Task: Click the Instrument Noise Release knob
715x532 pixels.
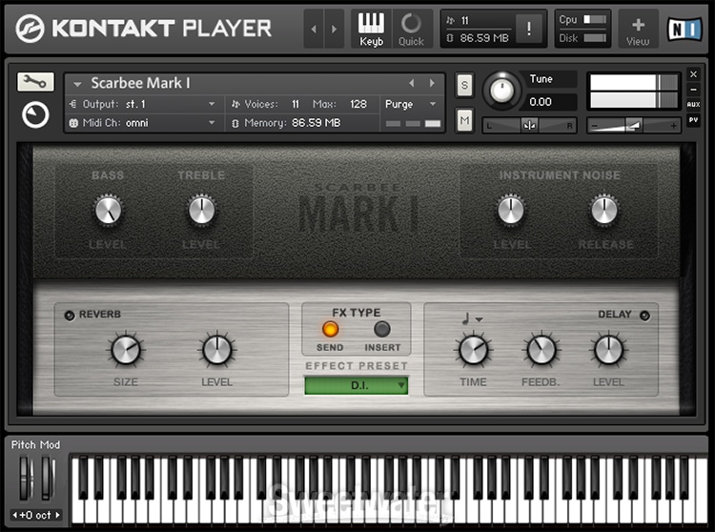Action: 603,210
